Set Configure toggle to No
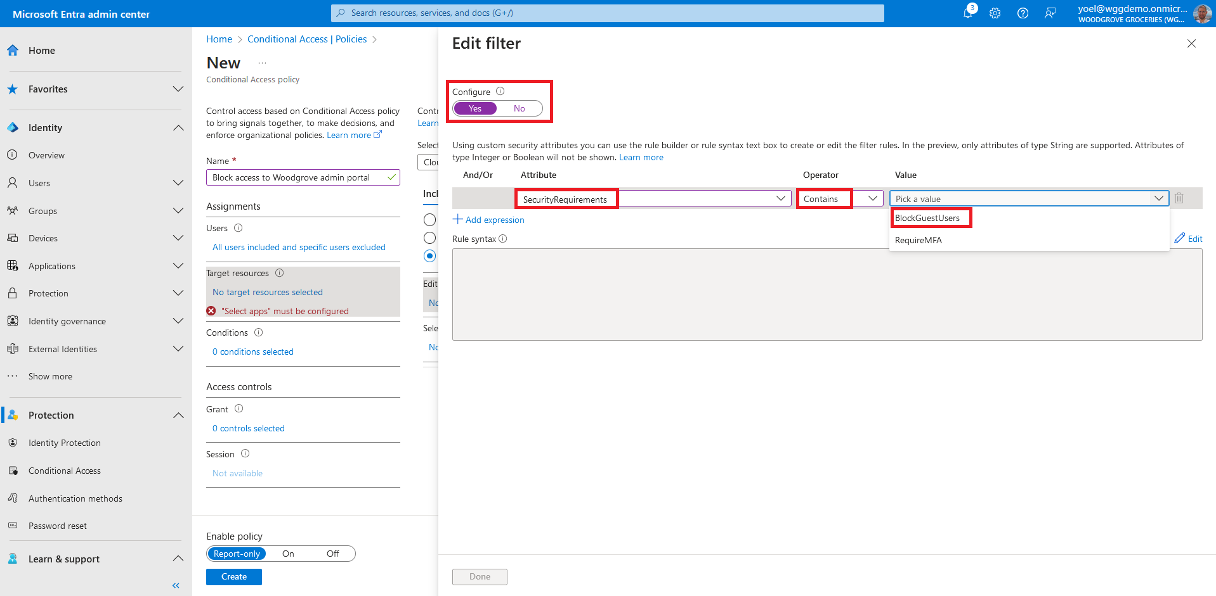 519,108
